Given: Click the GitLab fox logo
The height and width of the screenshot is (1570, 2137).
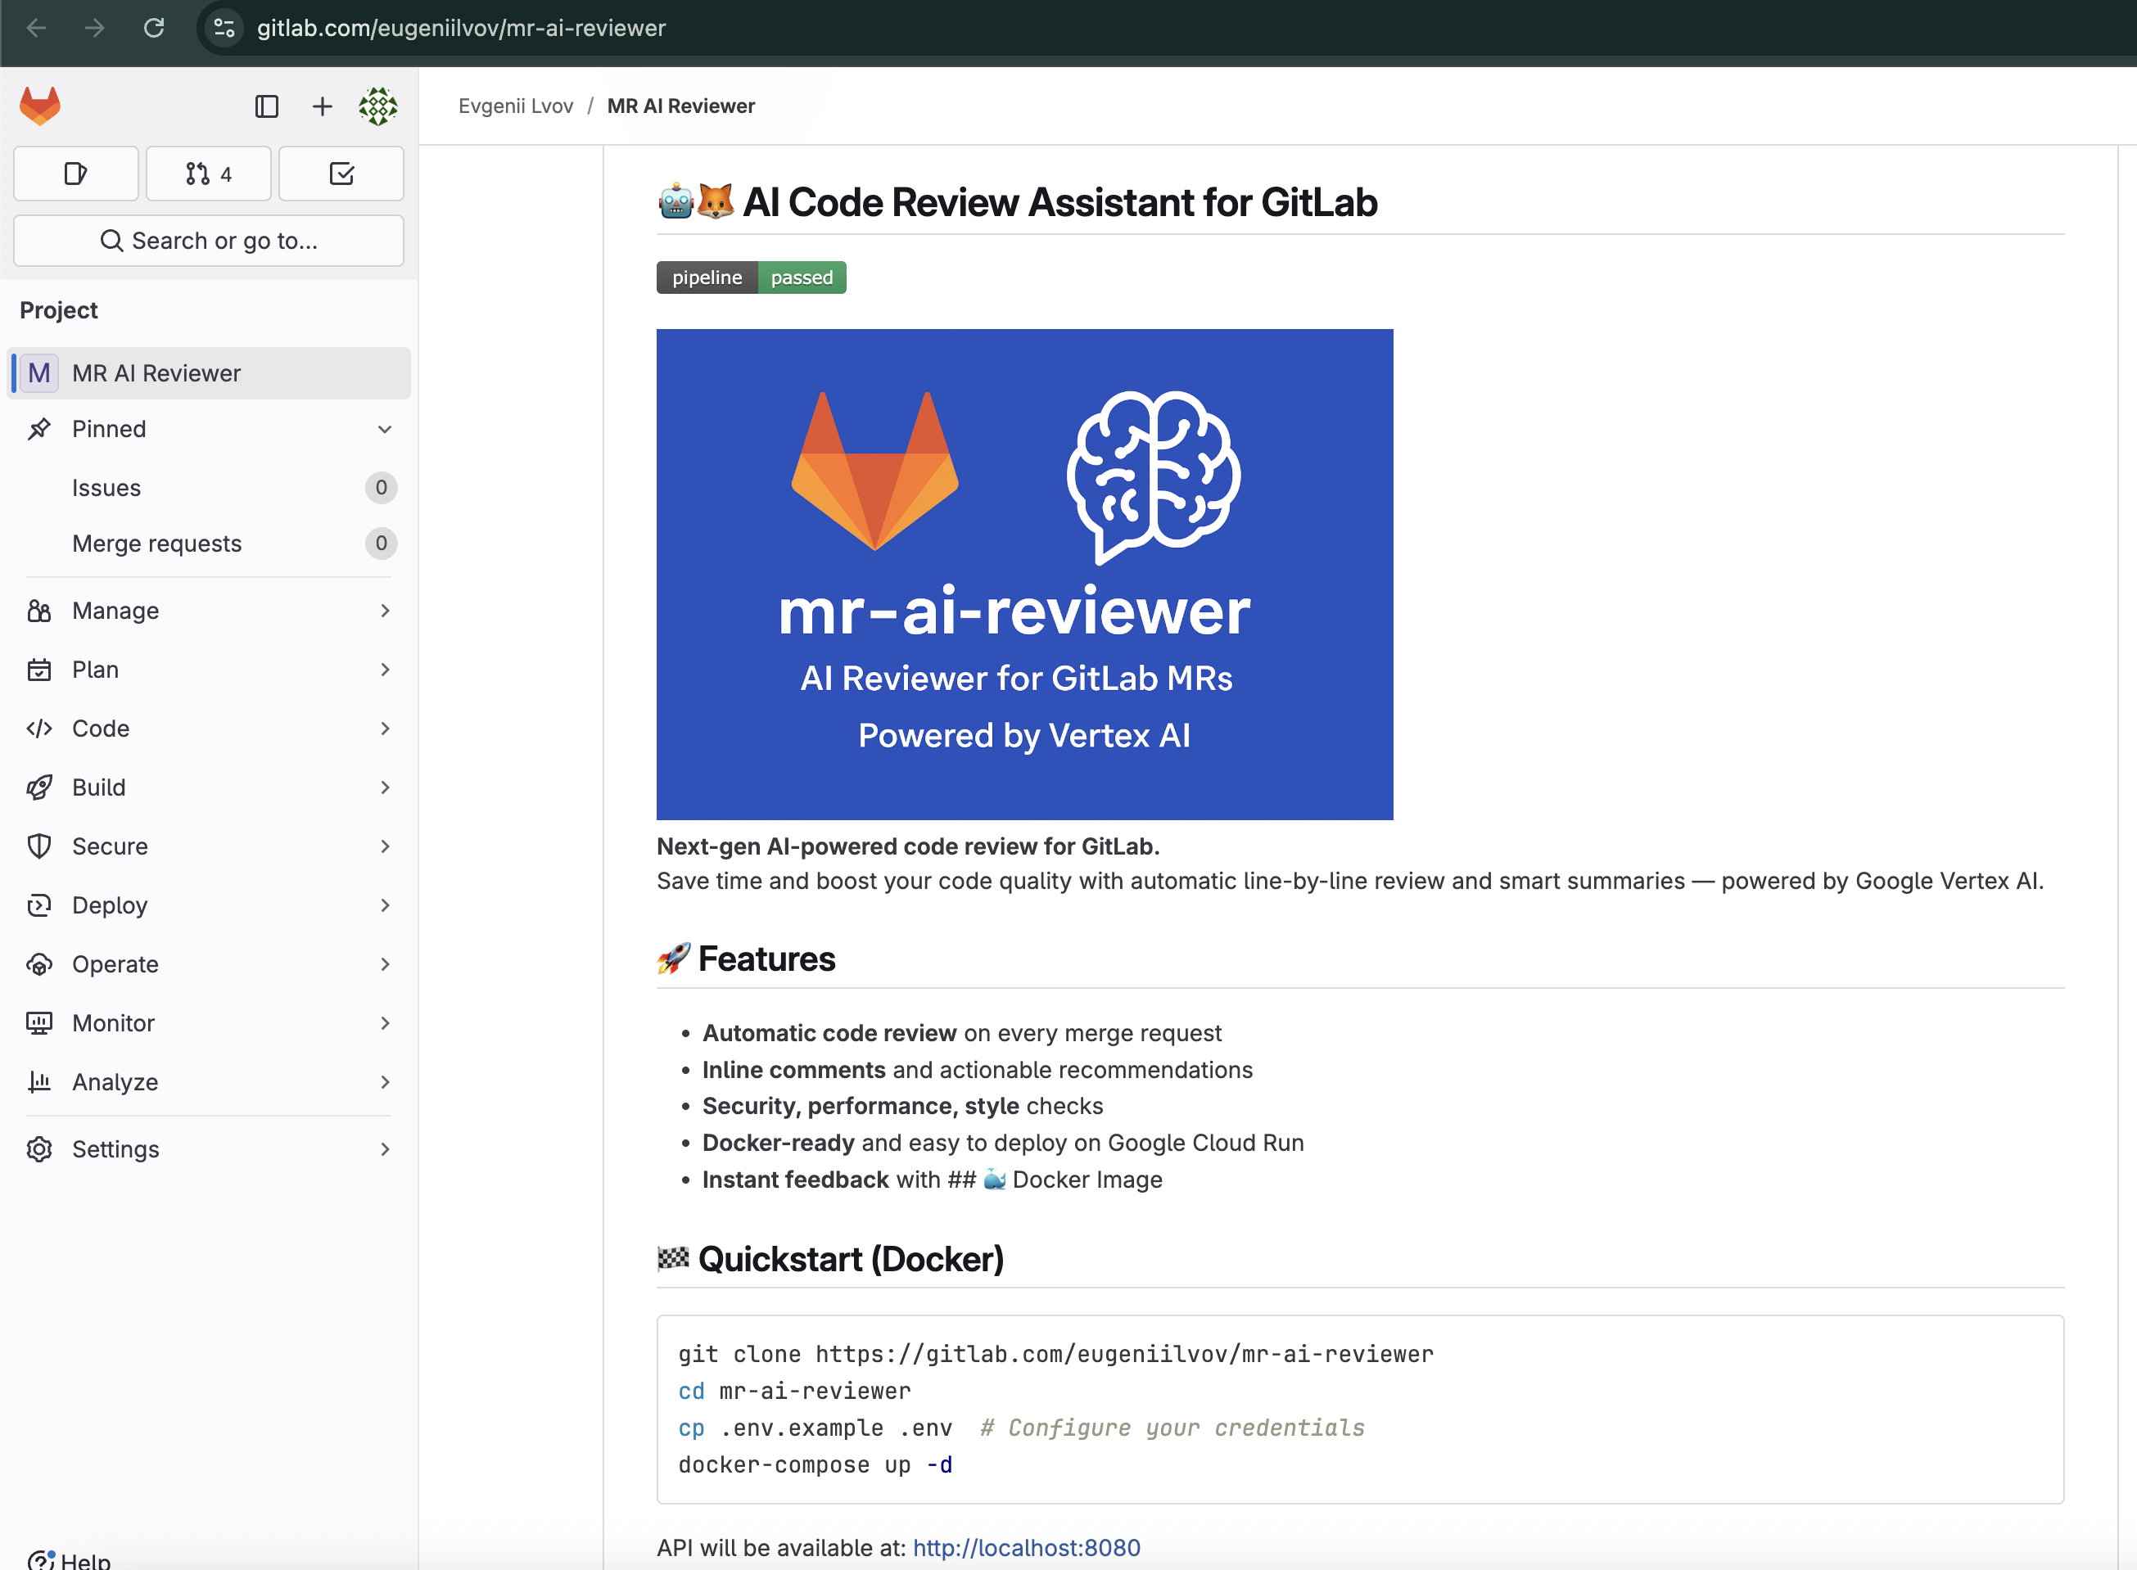Looking at the screenshot, I should [x=40, y=106].
